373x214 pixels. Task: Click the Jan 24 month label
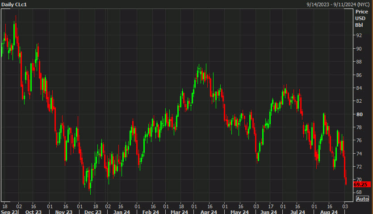coord(122,212)
